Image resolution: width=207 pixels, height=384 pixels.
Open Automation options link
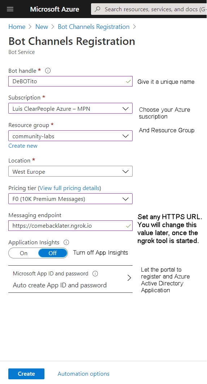click(83, 374)
